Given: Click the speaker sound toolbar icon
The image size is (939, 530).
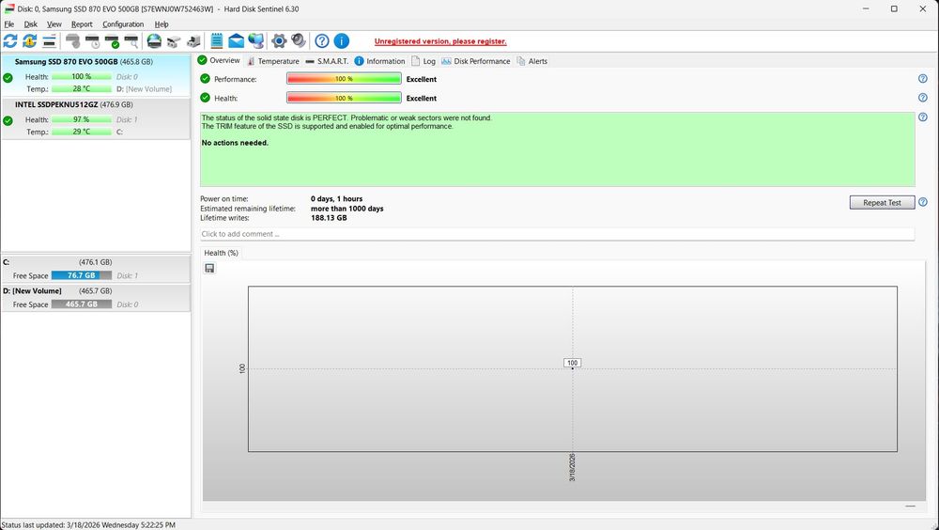Looking at the screenshot, I should pyautogui.click(x=299, y=40).
